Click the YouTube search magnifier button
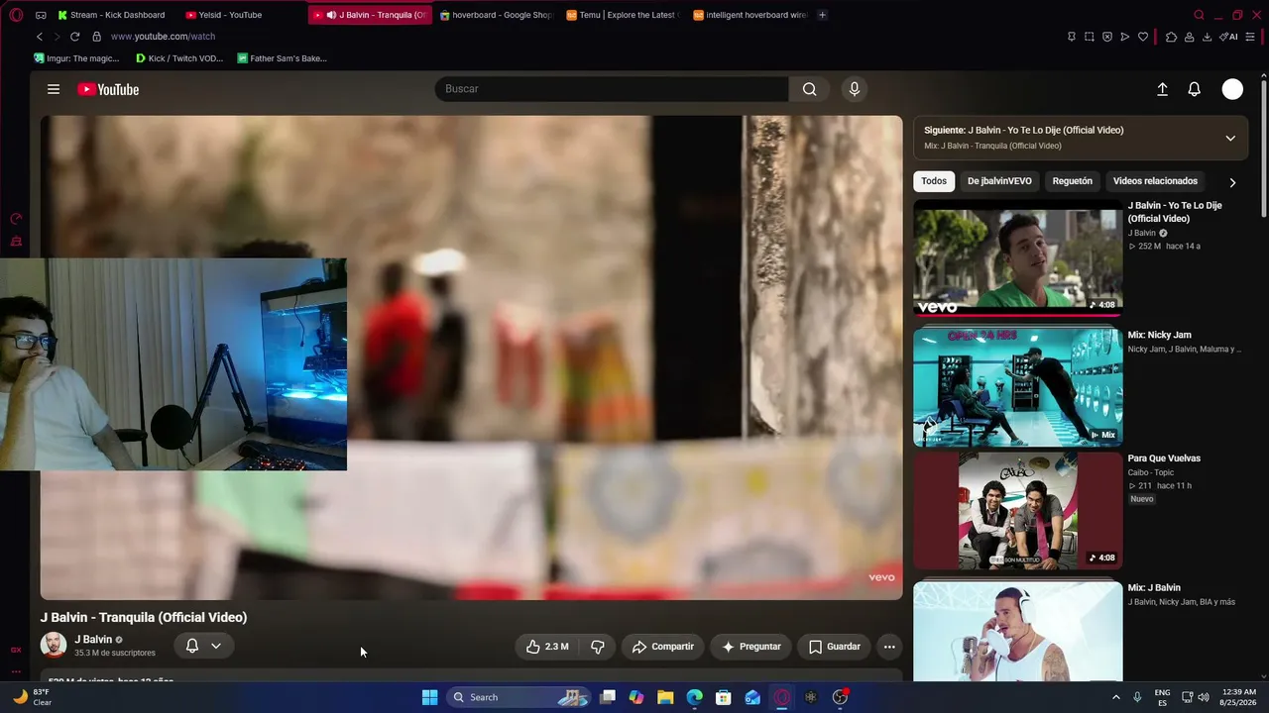Viewport: 1269px width, 713px height. [810, 89]
